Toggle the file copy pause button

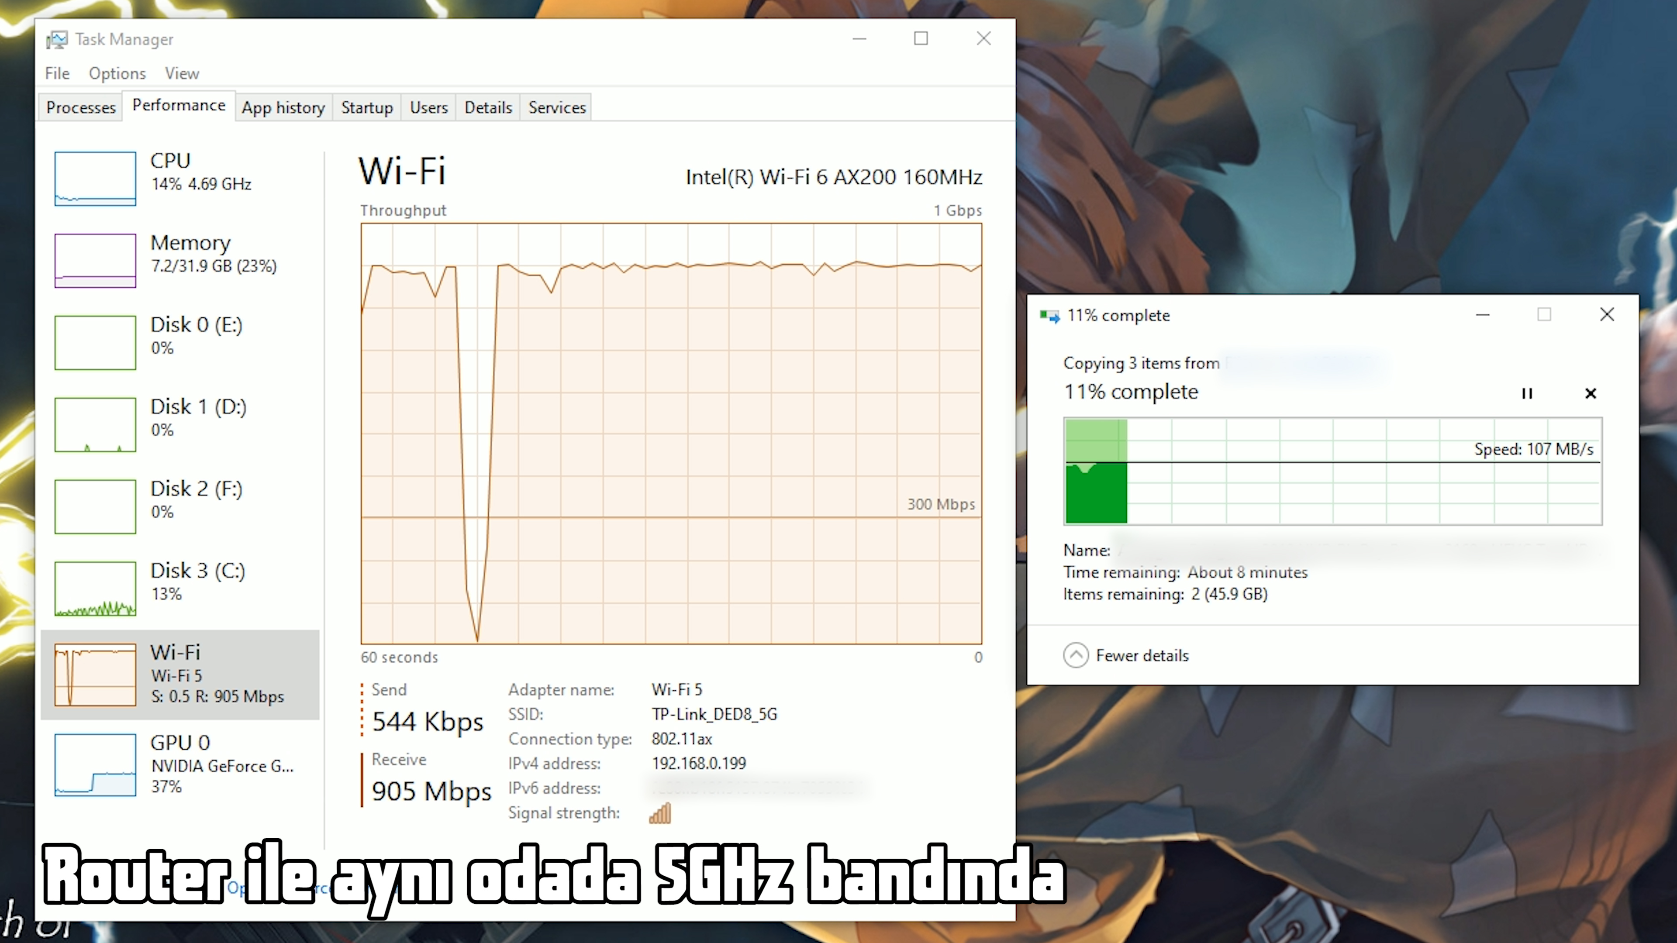pos(1526,392)
